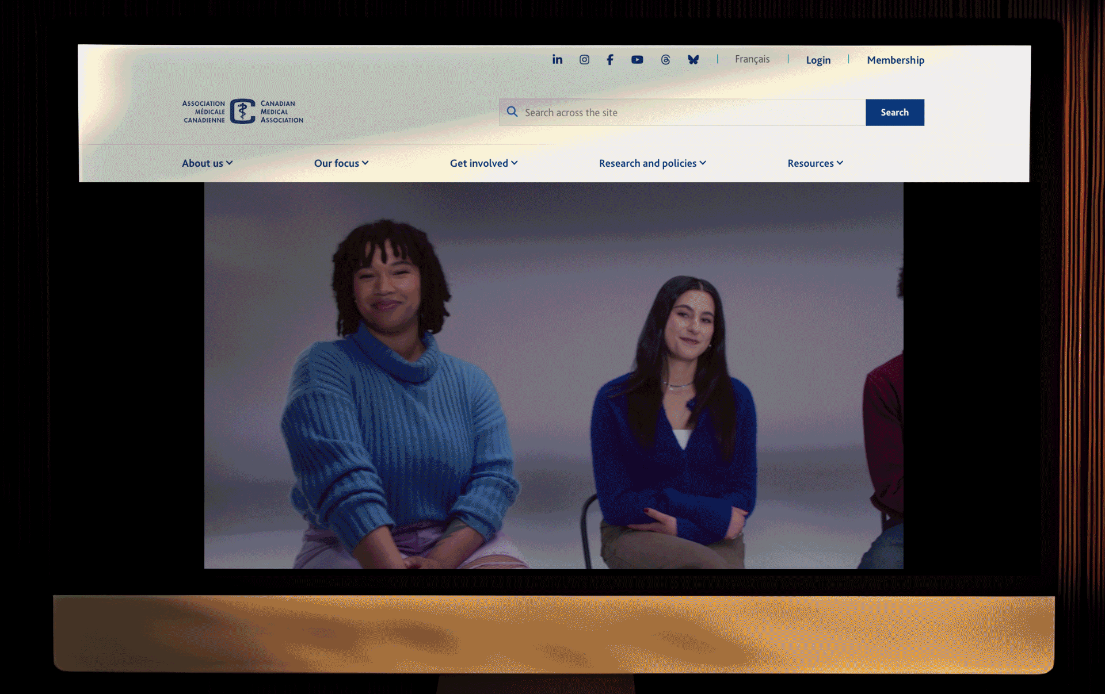Image resolution: width=1105 pixels, height=694 pixels.
Task: Click the magnifying glass search icon
Action: 512,112
